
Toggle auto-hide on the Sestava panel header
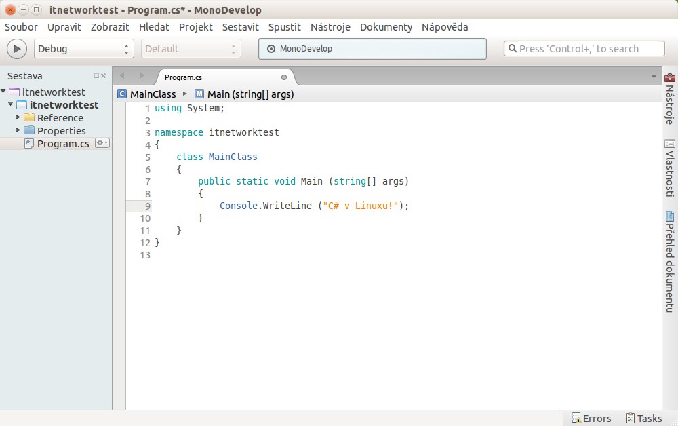pos(97,76)
